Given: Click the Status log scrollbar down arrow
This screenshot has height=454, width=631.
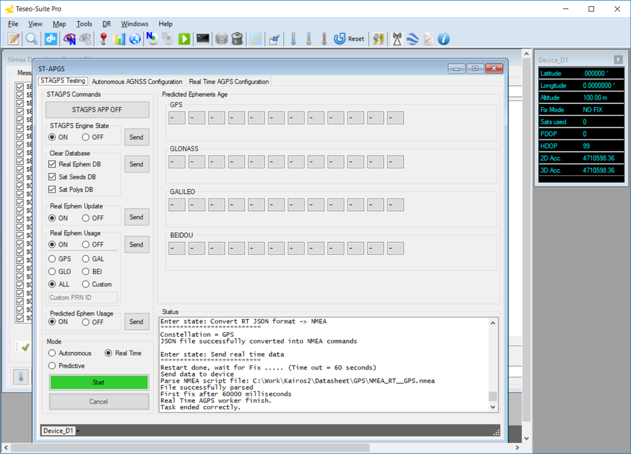Looking at the screenshot, I should (x=493, y=407).
